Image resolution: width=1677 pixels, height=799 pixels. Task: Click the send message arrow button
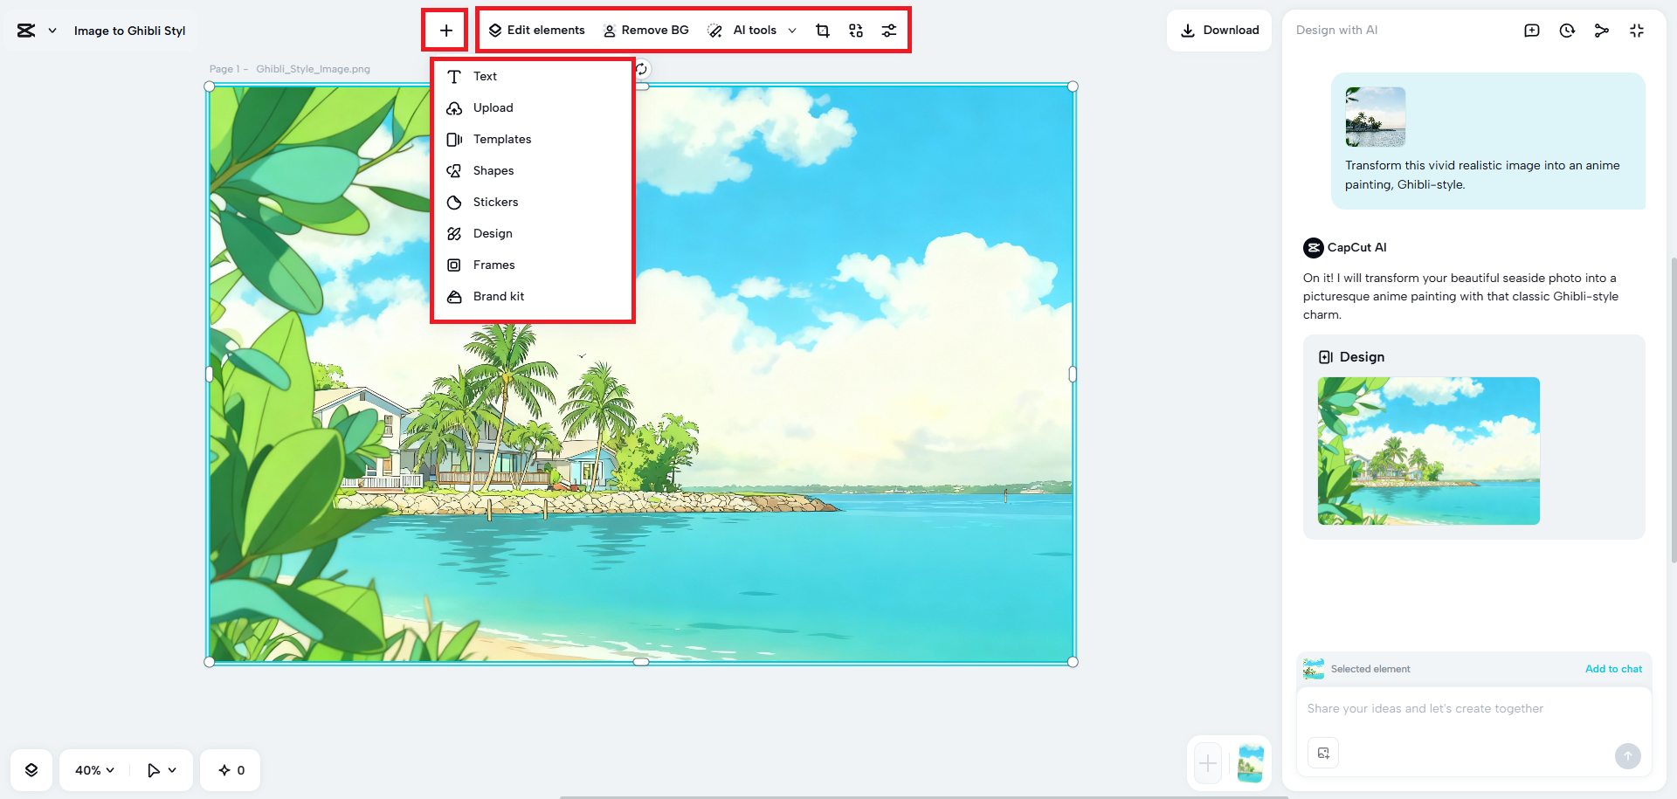tap(1628, 756)
